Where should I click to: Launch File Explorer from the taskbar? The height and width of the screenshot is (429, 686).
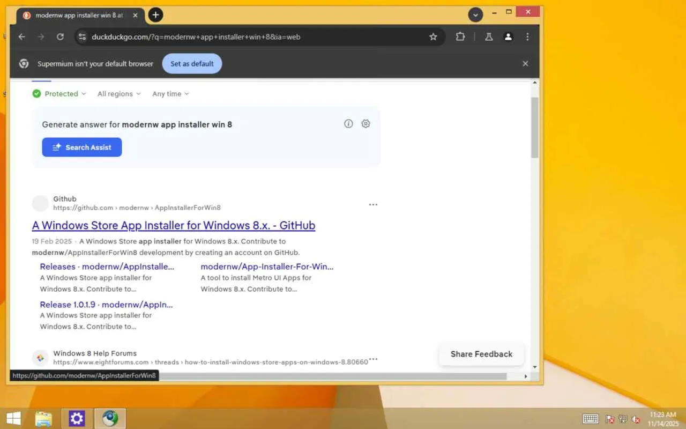tap(43, 418)
